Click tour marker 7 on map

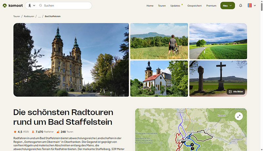193,148
